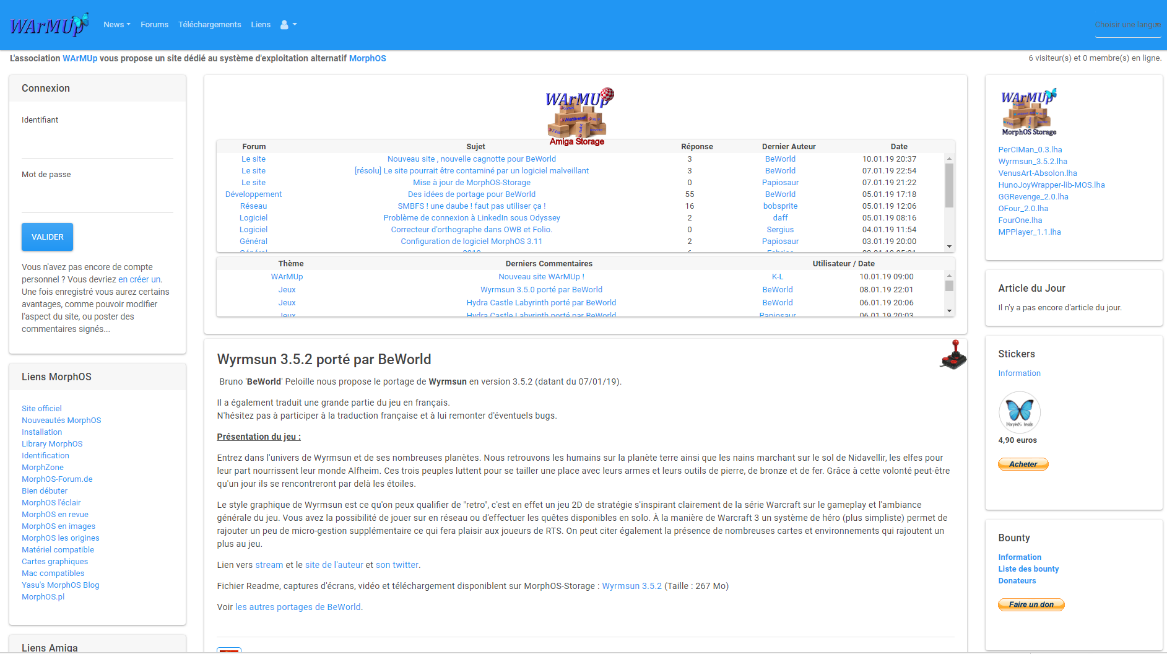Open Nouveautés MorphOS link
The width and height of the screenshot is (1167, 654).
pyautogui.click(x=61, y=421)
